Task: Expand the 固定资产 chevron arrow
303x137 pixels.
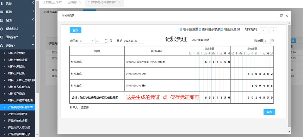Action: [33, 36]
